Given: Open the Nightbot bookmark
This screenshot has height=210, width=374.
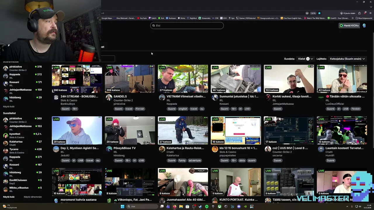Looking at the screenshot, I should (192, 18).
